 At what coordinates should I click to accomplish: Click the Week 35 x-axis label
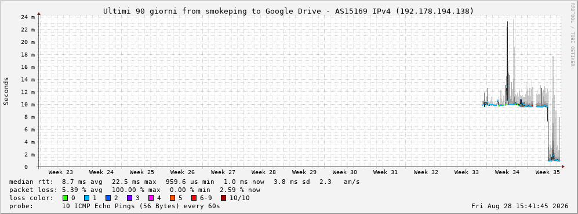(547, 172)
